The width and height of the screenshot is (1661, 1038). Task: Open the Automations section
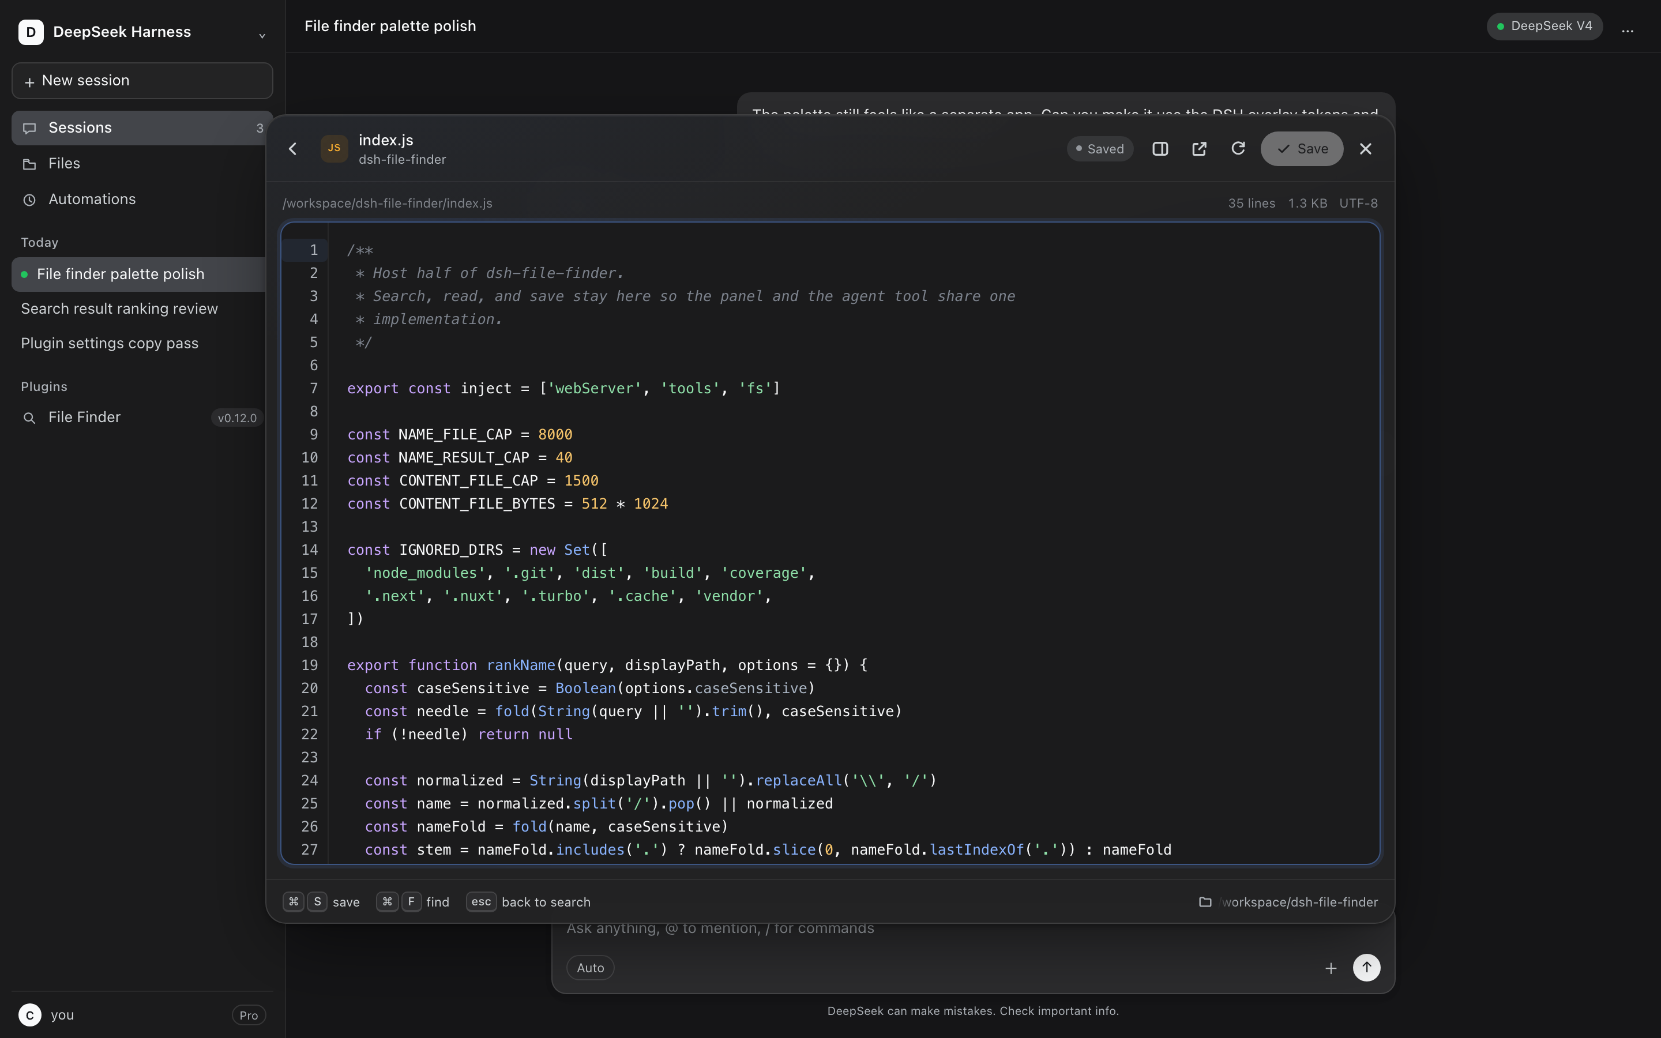tap(142, 199)
